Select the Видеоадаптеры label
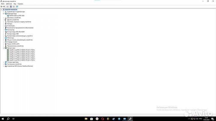The image size is (216, 121). coord(12,14)
